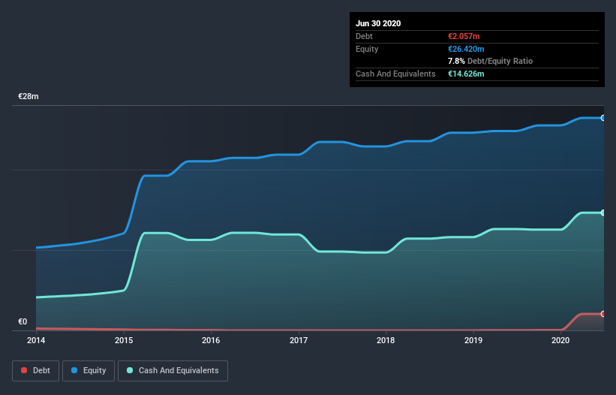Toggle the Debt legend button

[x=36, y=371]
